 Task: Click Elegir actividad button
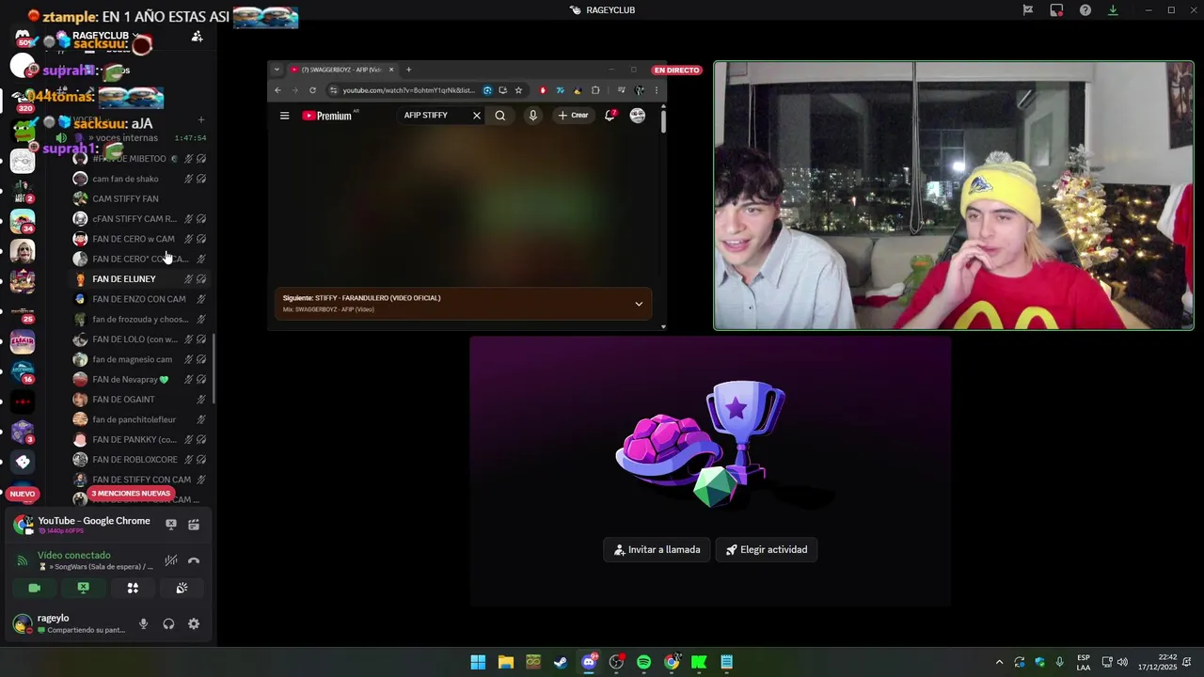click(x=767, y=549)
